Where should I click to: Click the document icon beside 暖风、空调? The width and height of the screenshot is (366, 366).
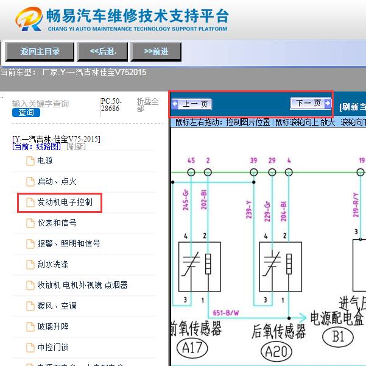coord(30,306)
